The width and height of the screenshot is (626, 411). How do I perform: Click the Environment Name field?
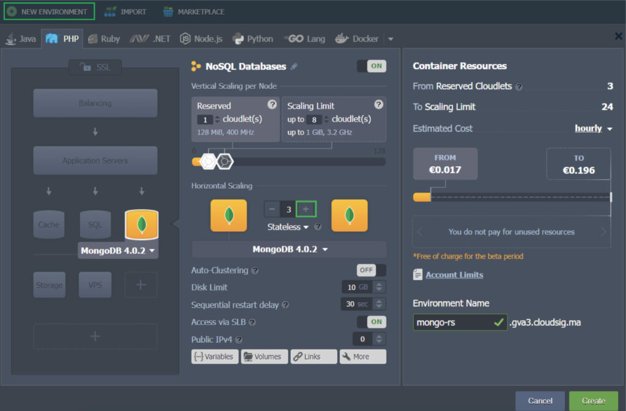click(x=460, y=322)
